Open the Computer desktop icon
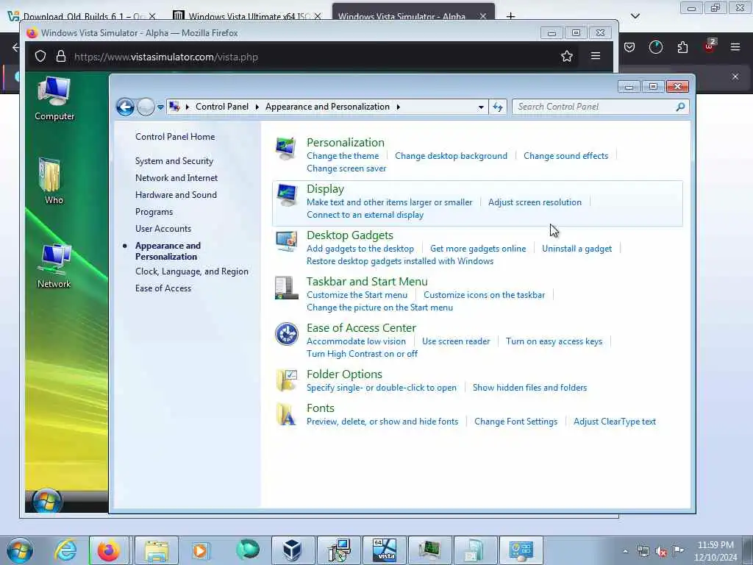The width and height of the screenshot is (753, 565). pyautogui.click(x=54, y=99)
